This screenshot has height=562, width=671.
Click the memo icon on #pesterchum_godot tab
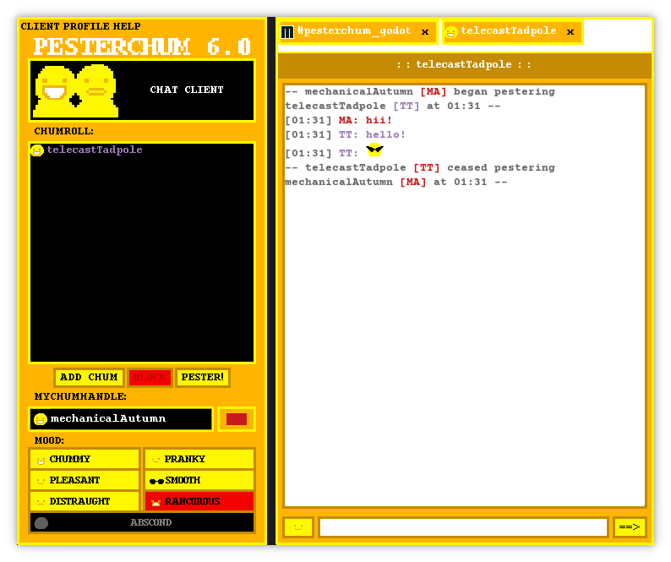click(287, 31)
